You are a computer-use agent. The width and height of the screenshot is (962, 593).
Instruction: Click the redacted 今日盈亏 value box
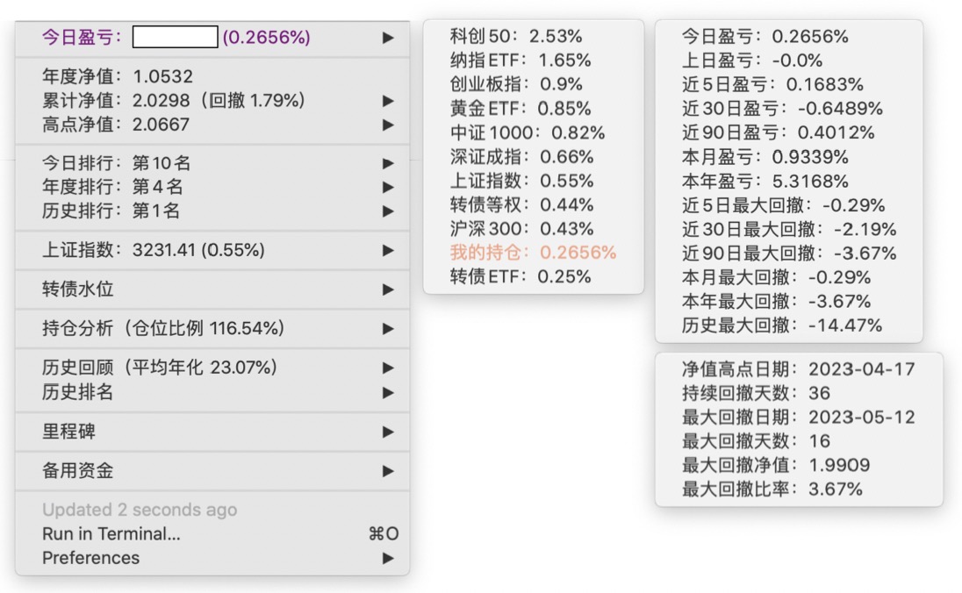coord(175,37)
